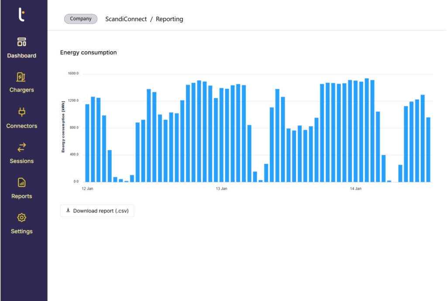
Task: Go to the Dashboard menu label
Action: (21, 56)
